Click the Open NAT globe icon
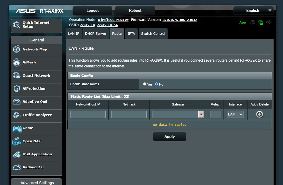Viewport: 283px width, 185px height. pyautogui.click(x=16, y=141)
